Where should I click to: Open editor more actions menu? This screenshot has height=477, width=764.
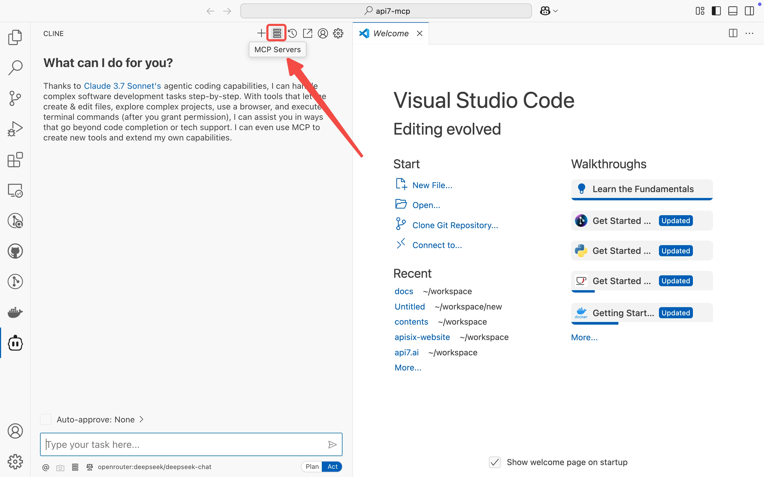click(x=749, y=33)
